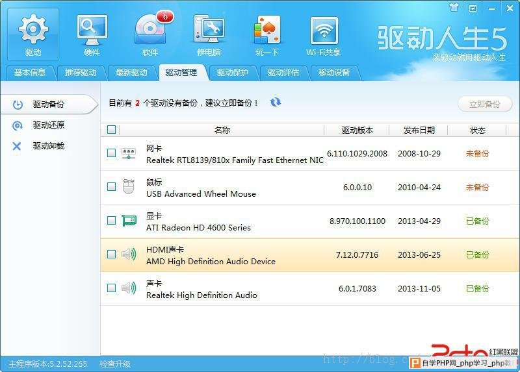This screenshot has height=372, width=520.
Task: Switch to the 驱动保护 tab
Action: [x=233, y=73]
